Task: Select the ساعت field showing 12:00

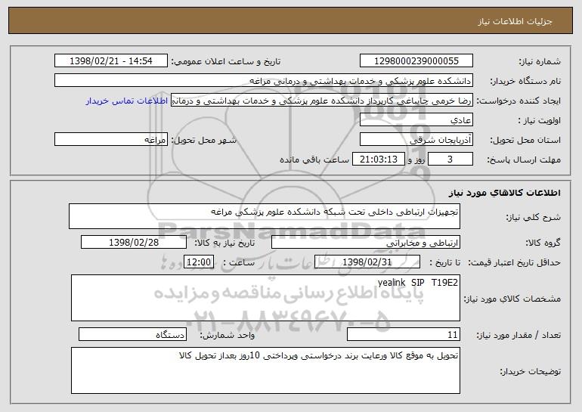Action: point(199,262)
